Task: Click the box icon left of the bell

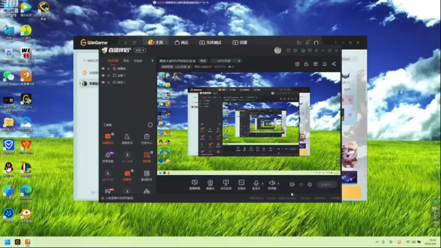Action: (x=315, y=64)
